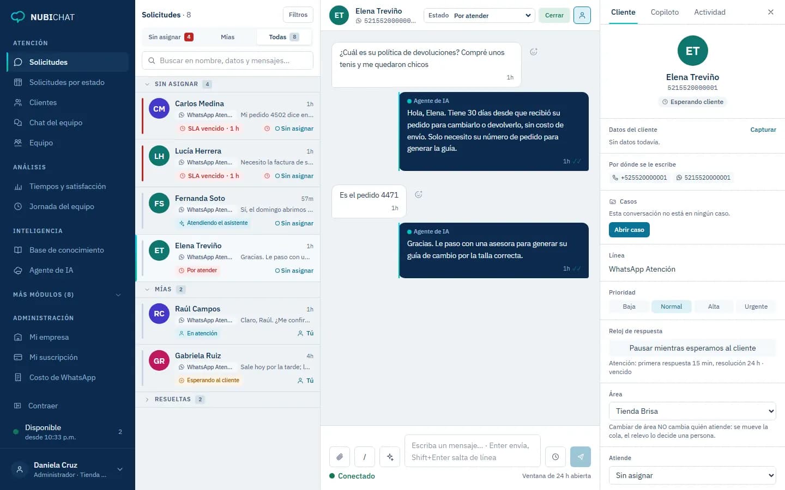The image size is (785, 490).
Task: Click the Capturar link
Action: (x=763, y=130)
